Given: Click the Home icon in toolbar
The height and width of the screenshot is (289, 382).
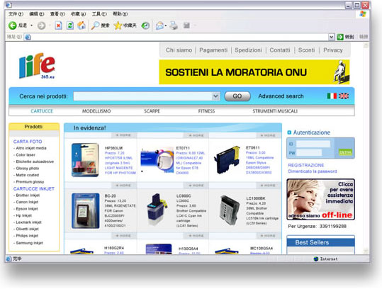Looking at the screenshot, I should click(82, 25).
